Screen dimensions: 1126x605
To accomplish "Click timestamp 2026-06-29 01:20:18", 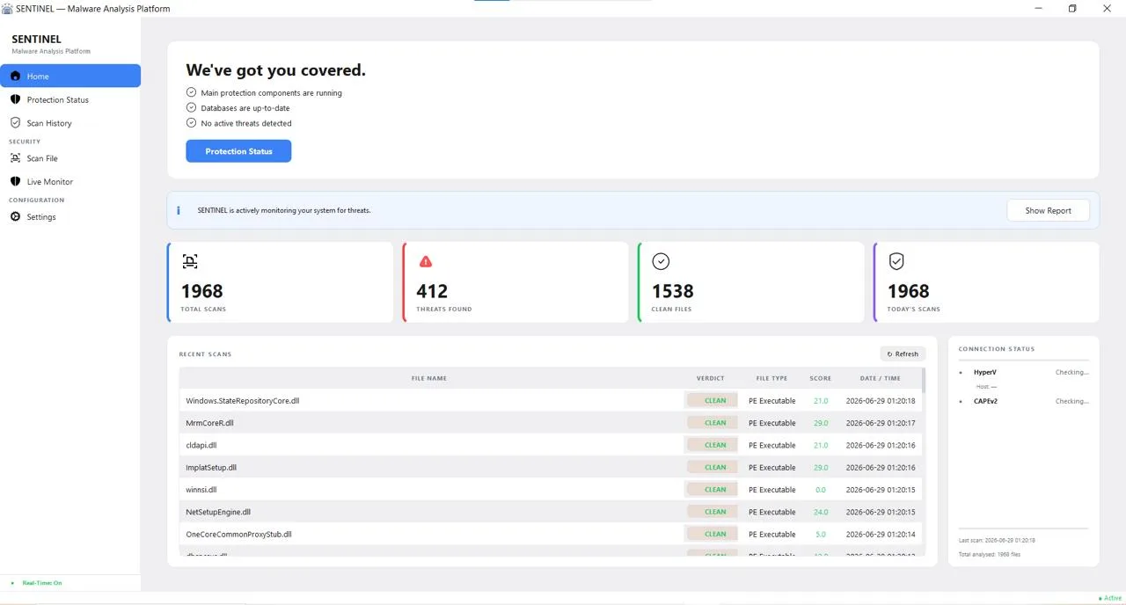I will [880, 400].
